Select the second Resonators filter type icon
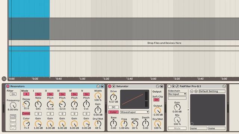 coord(13,120)
